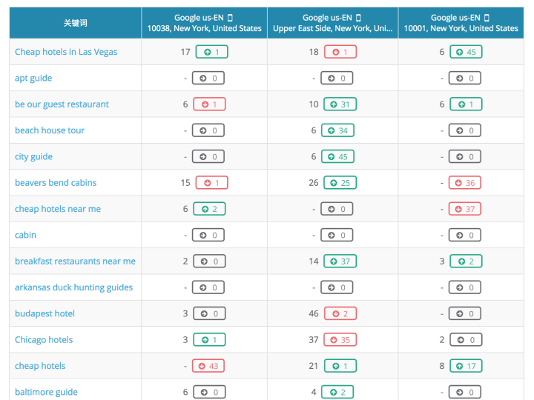
Task: Click the mobile icon in the 10001 column header
Action: point(487,18)
